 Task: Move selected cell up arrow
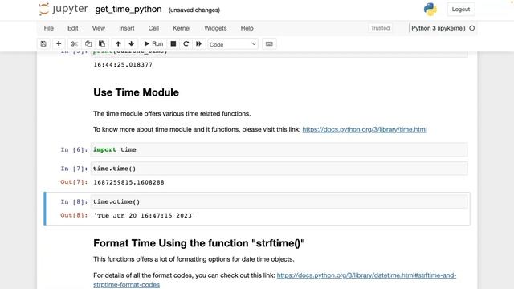(x=118, y=44)
